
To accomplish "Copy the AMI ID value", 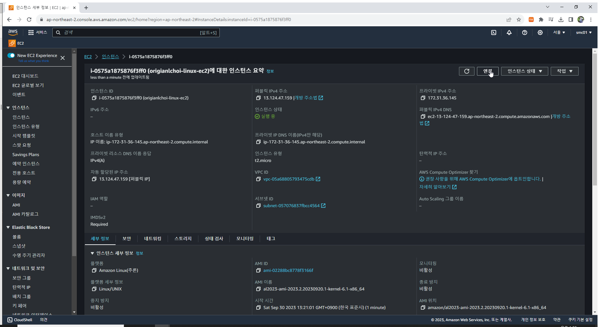I will [258, 270].
